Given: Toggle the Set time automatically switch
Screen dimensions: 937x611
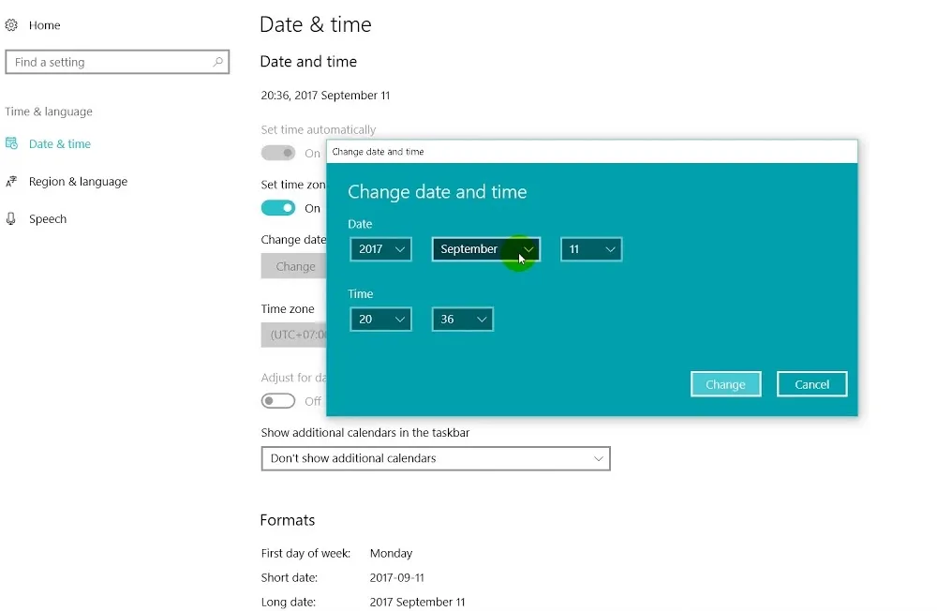Looking at the screenshot, I should coord(277,151).
